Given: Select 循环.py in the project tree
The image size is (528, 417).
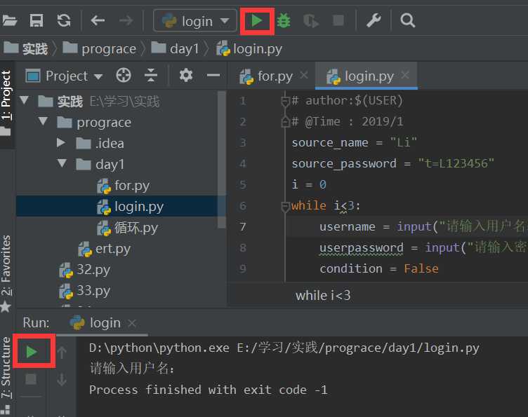Looking at the screenshot, I should (128, 228).
